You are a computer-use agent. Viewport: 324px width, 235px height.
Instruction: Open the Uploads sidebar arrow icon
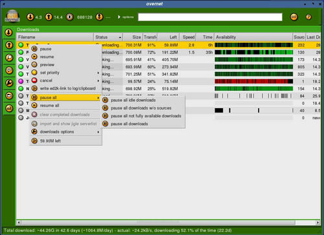click(x=9, y=45)
